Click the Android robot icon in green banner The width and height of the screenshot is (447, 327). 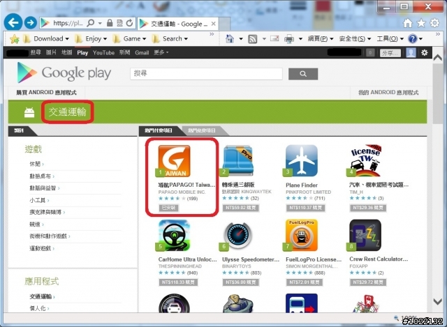(29, 112)
